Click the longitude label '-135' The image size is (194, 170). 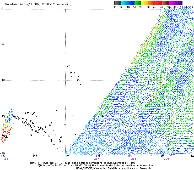97,156
